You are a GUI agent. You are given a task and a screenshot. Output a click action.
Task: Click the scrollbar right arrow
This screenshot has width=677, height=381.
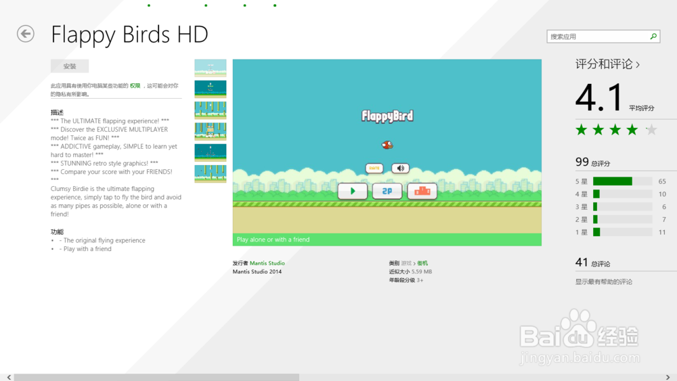pos(668,378)
